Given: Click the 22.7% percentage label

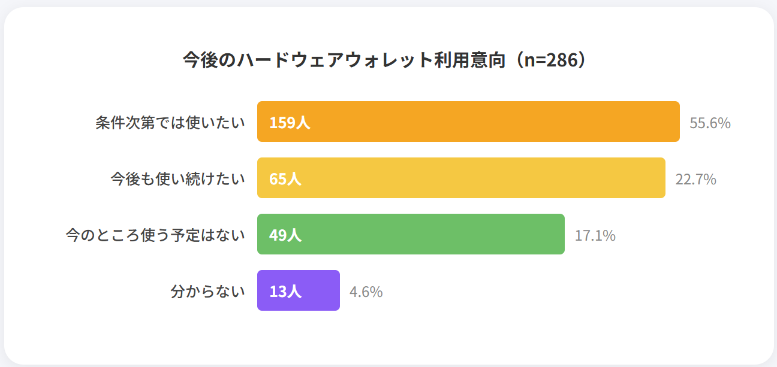Looking at the screenshot, I should click(695, 180).
